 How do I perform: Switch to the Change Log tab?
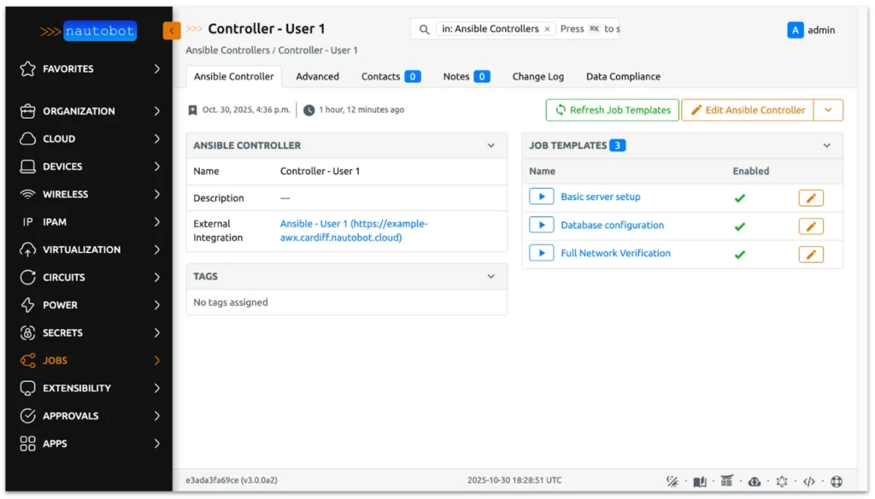point(537,77)
